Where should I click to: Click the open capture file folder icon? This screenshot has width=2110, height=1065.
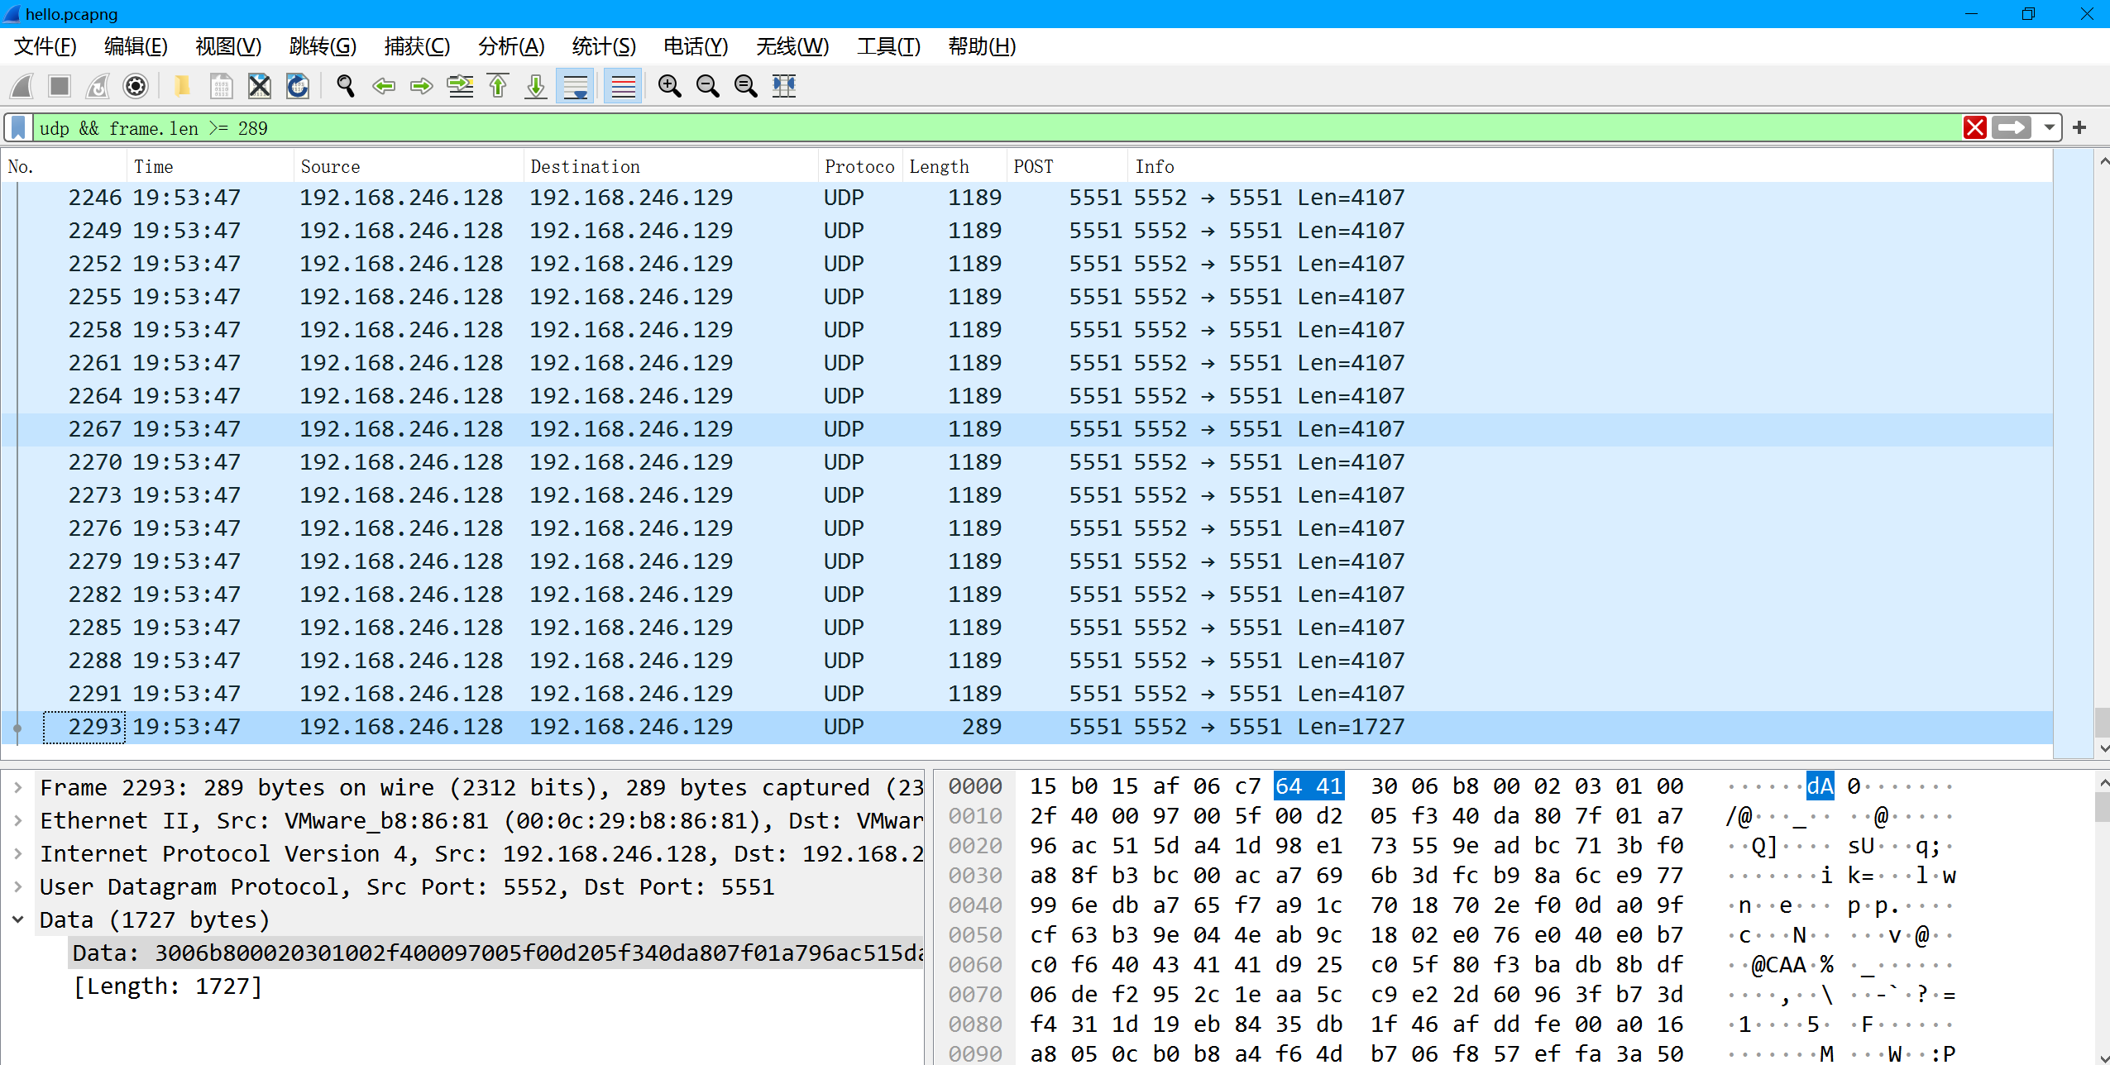click(182, 86)
